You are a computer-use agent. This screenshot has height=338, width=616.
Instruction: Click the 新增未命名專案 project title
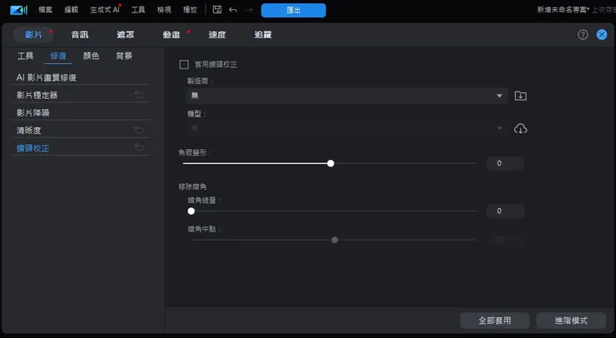[x=563, y=10]
